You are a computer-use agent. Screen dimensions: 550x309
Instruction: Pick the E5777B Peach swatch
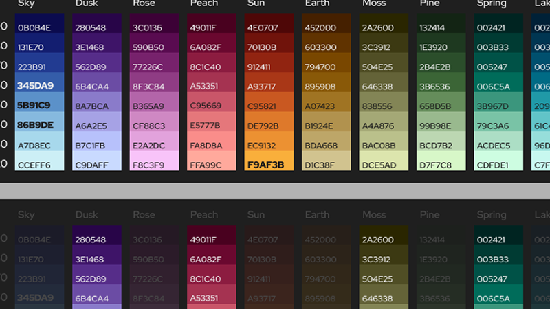(212, 122)
